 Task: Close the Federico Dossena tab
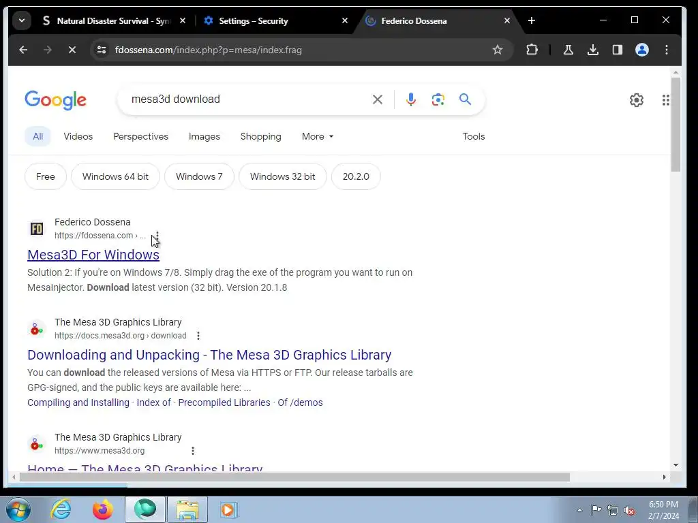[x=506, y=20]
